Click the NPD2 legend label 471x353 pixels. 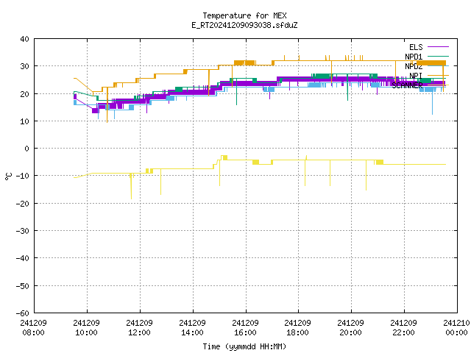click(x=414, y=66)
